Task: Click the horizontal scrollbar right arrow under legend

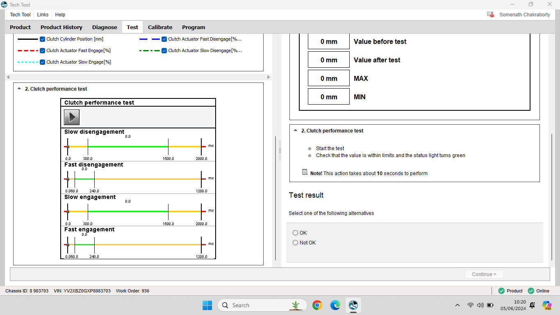Action: (x=269, y=77)
